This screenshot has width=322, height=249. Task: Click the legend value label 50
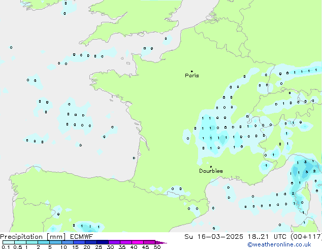pos(157,247)
